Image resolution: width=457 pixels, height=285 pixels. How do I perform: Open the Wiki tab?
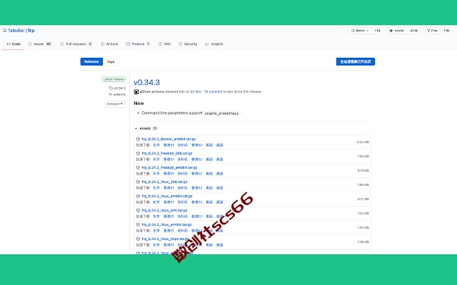pyautogui.click(x=164, y=44)
